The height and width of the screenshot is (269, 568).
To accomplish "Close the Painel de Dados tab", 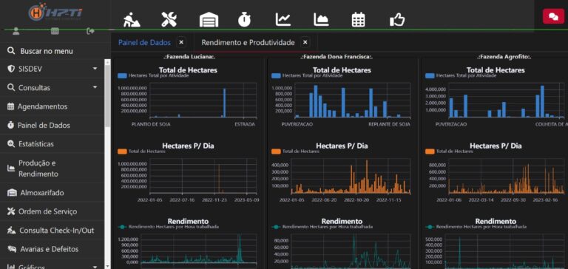I will (181, 42).
